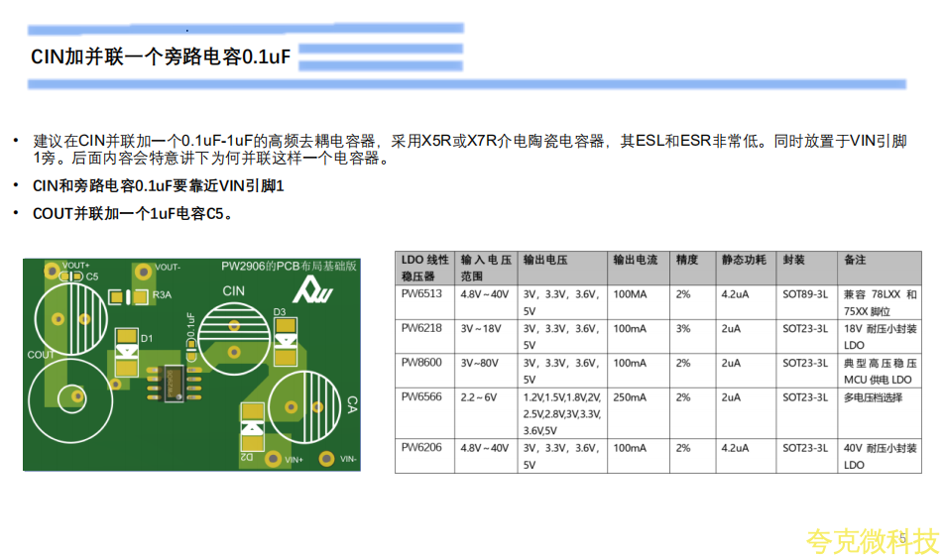Click the COUT capacitor label
This screenshot has width=945, height=555.
click(41, 355)
